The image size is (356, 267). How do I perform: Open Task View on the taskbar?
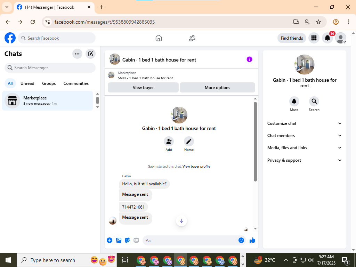pos(125,260)
